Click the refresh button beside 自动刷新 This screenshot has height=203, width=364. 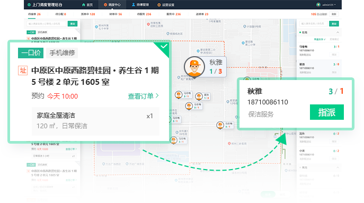[x=334, y=14]
